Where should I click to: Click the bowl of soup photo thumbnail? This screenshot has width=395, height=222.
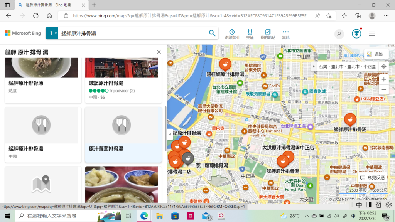click(41, 67)
